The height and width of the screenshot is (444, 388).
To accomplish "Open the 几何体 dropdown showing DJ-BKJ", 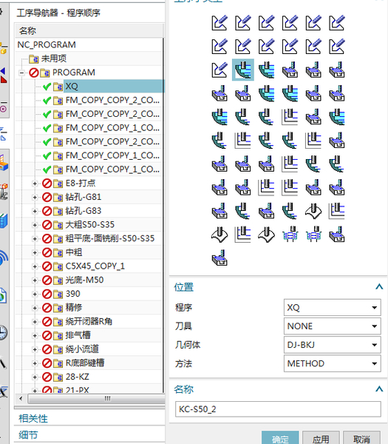I will 333,345.
